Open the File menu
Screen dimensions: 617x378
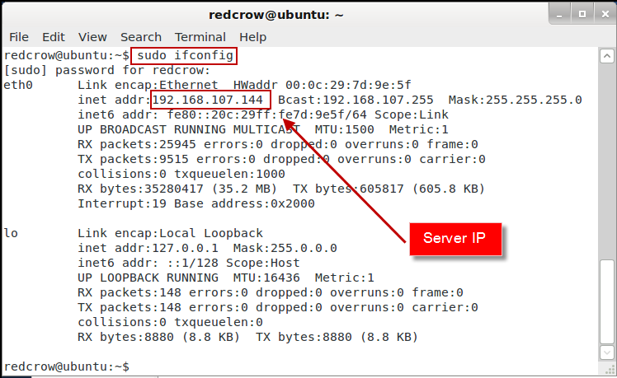tap(19, 37)
